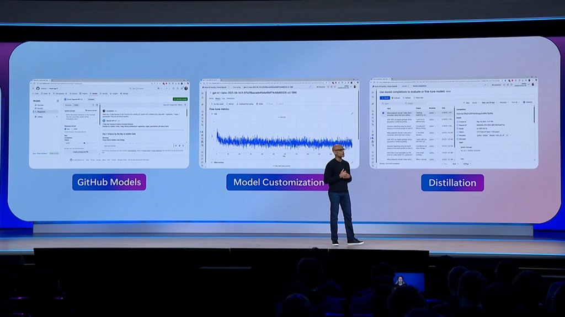The height and width of the screenshot is (317, 565).
Task: Collapse the Loss chart section
Action: coord(212,114)
